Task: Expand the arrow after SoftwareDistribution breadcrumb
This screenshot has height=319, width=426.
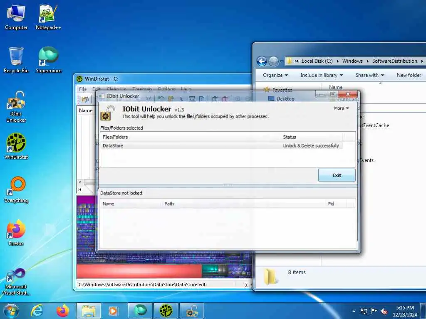Action: 422,61
